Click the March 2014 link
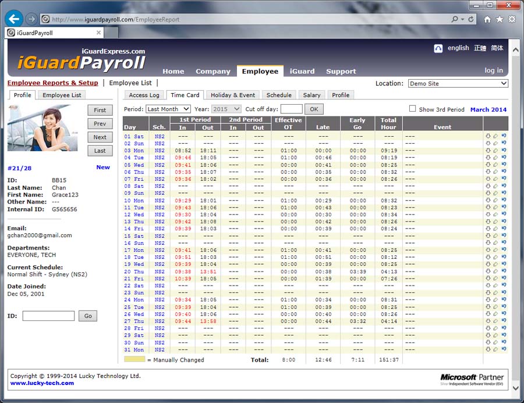This screenshot has width=524, height=403. (x=488, y=109)
